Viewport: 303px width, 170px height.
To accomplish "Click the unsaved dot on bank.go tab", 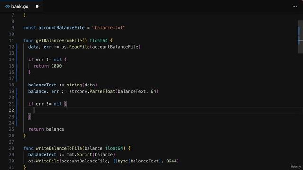I will coord(37,6).
